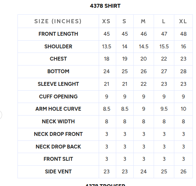Screen dimensions: 196x186
Task: Select the M column header
Action: coord(143,21)
